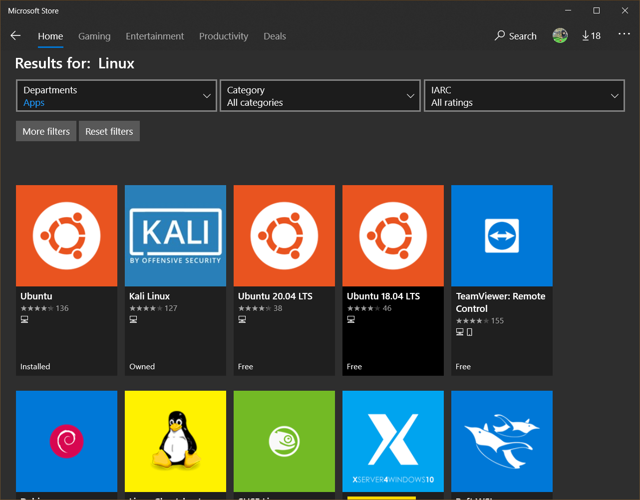Switch to the Productivity tab

pyautogui.click(x=223, y=36)
